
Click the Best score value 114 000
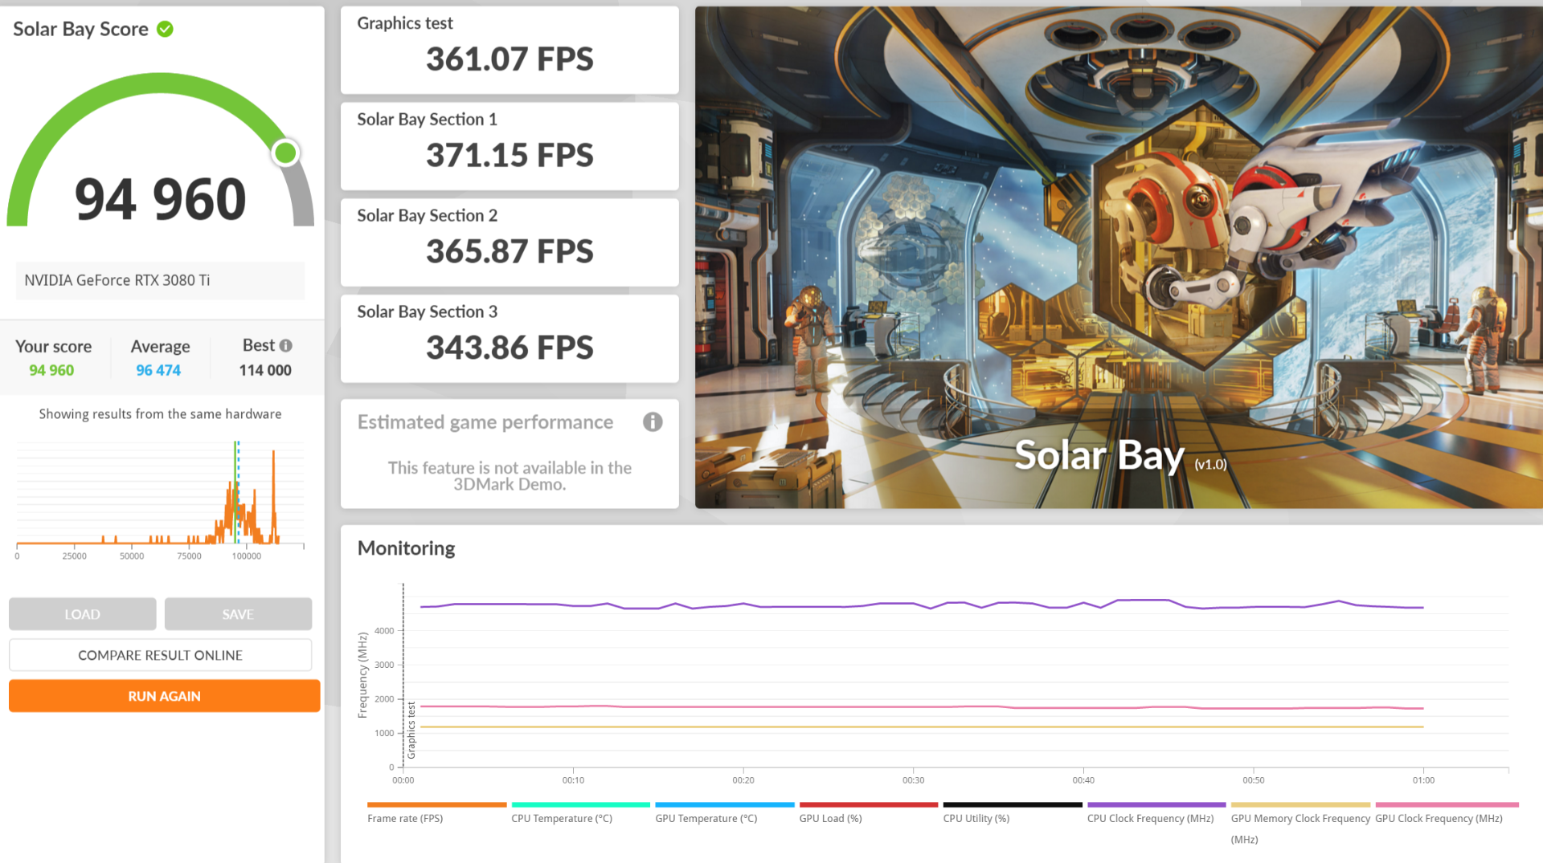click(x=265, y=370)
